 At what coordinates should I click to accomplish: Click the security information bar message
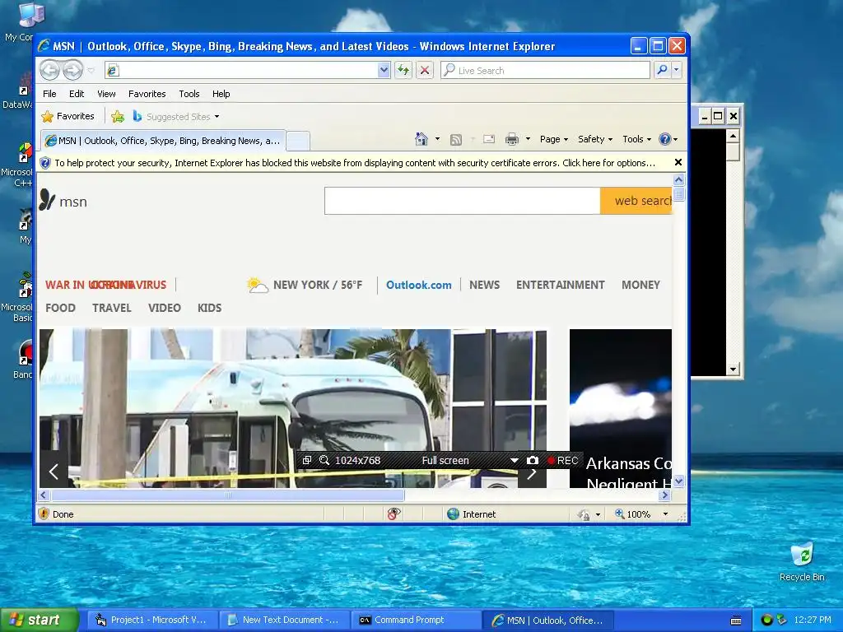(355, 163)
